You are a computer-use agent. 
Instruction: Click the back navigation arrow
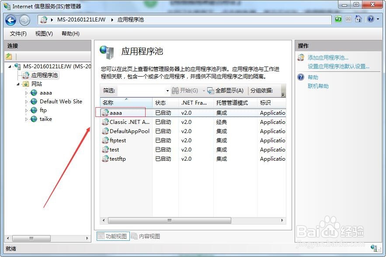pyautogui.click(x=10, y=20)
